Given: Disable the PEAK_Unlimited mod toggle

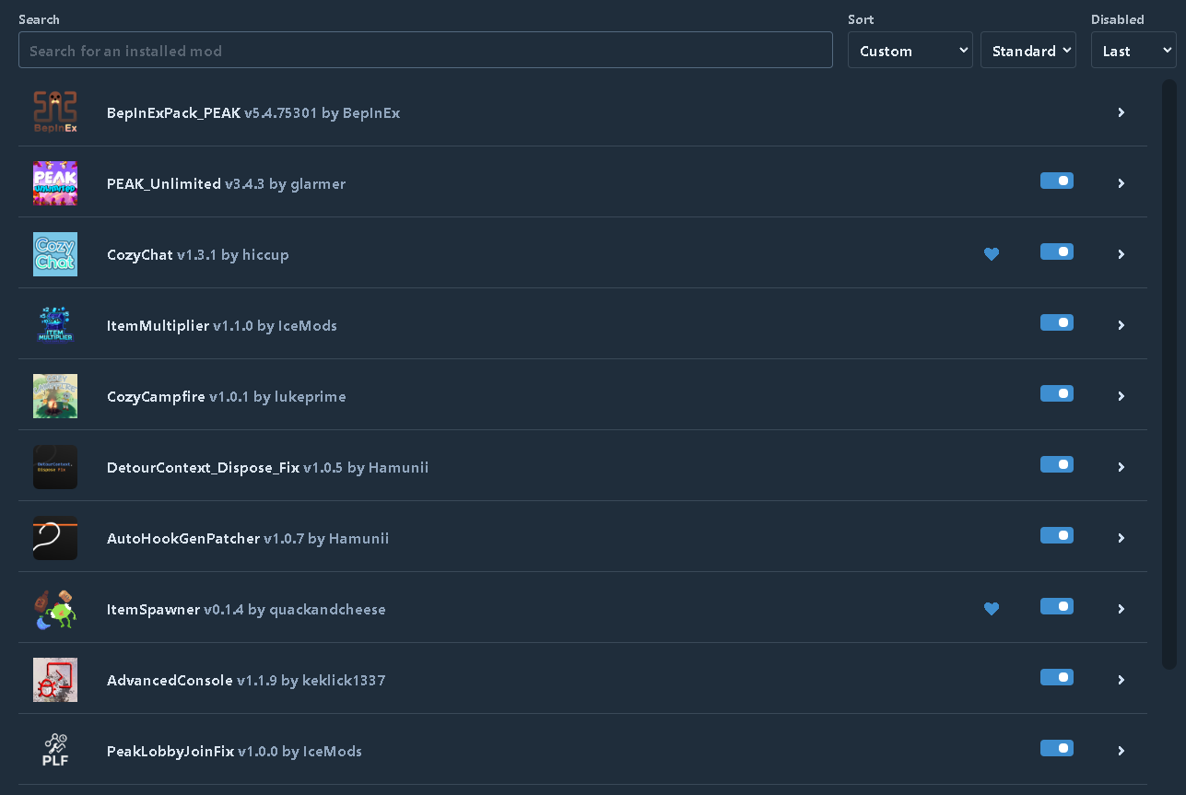Looking at the screenshot, I should [1057, 181].
